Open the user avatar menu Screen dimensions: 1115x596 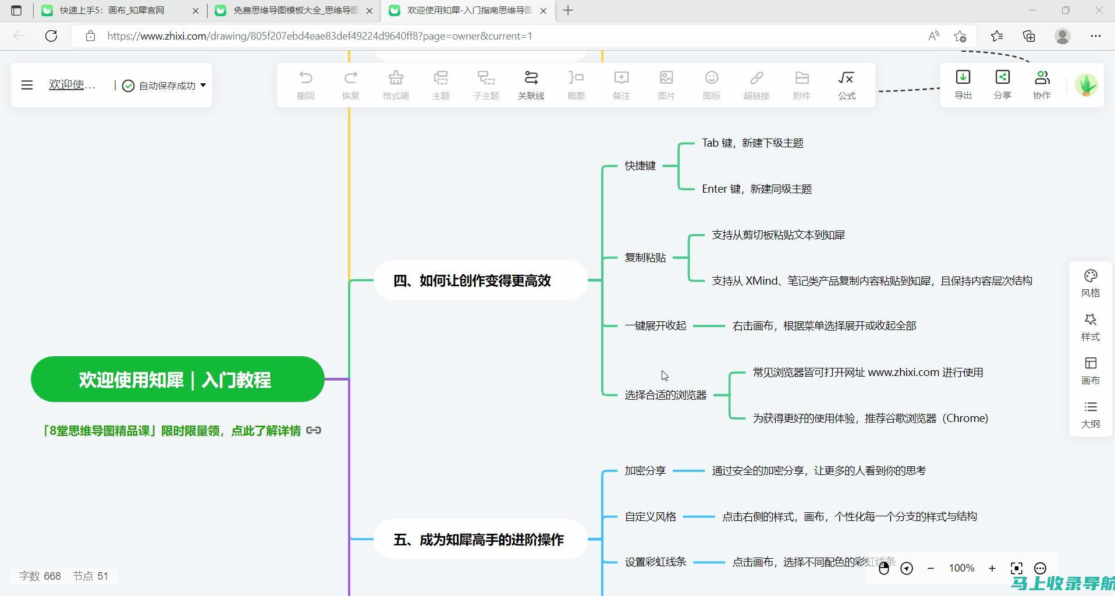point(1086,85)
